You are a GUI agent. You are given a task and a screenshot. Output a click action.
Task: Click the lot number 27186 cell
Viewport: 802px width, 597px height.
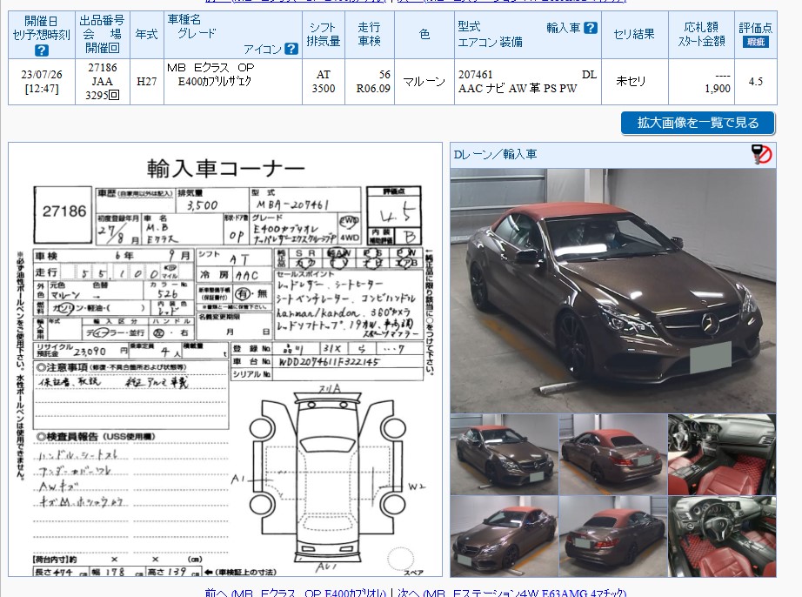[103, 82]
